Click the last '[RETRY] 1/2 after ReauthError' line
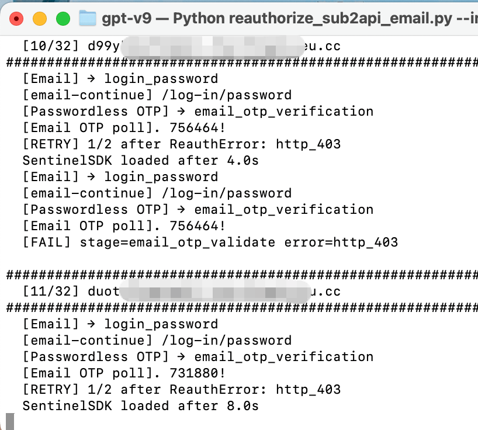Screen dimensions: 478x430 point(182,389)
